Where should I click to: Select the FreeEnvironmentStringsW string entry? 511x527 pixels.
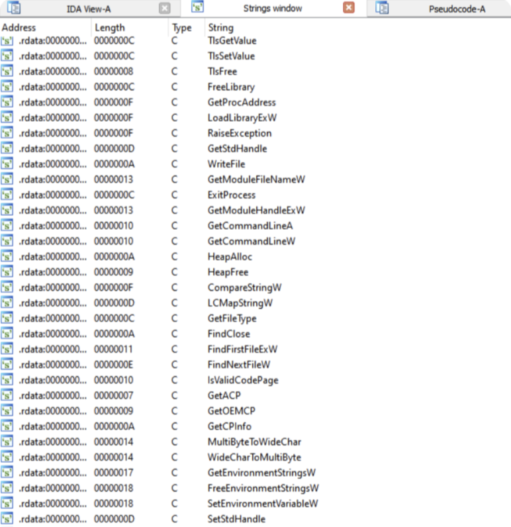[x=263, y=489]
